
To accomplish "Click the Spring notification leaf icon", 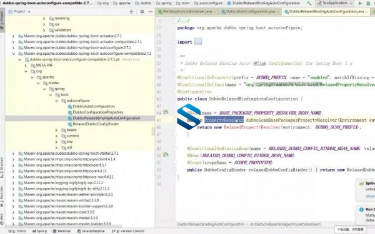I will tap(361, 183).
